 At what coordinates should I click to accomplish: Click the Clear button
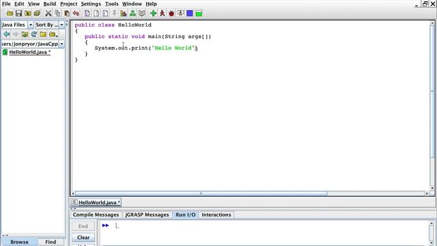click(x=83, y=237)
